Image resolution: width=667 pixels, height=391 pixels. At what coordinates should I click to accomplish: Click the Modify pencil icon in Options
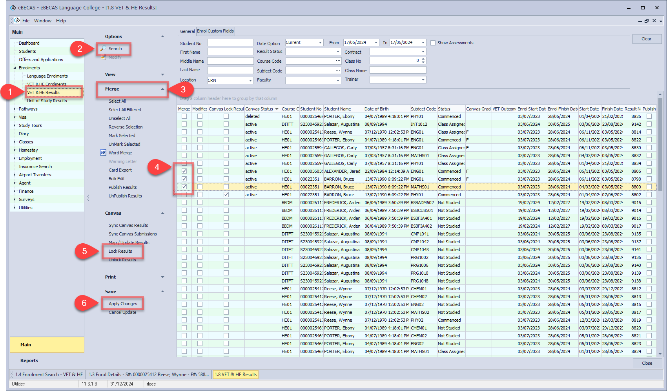coord(103,57)
